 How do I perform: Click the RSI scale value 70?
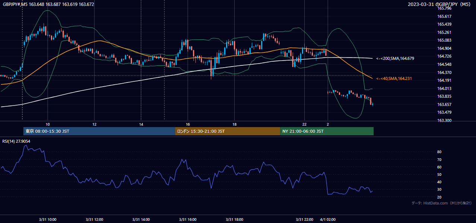[x=439, y=159]
